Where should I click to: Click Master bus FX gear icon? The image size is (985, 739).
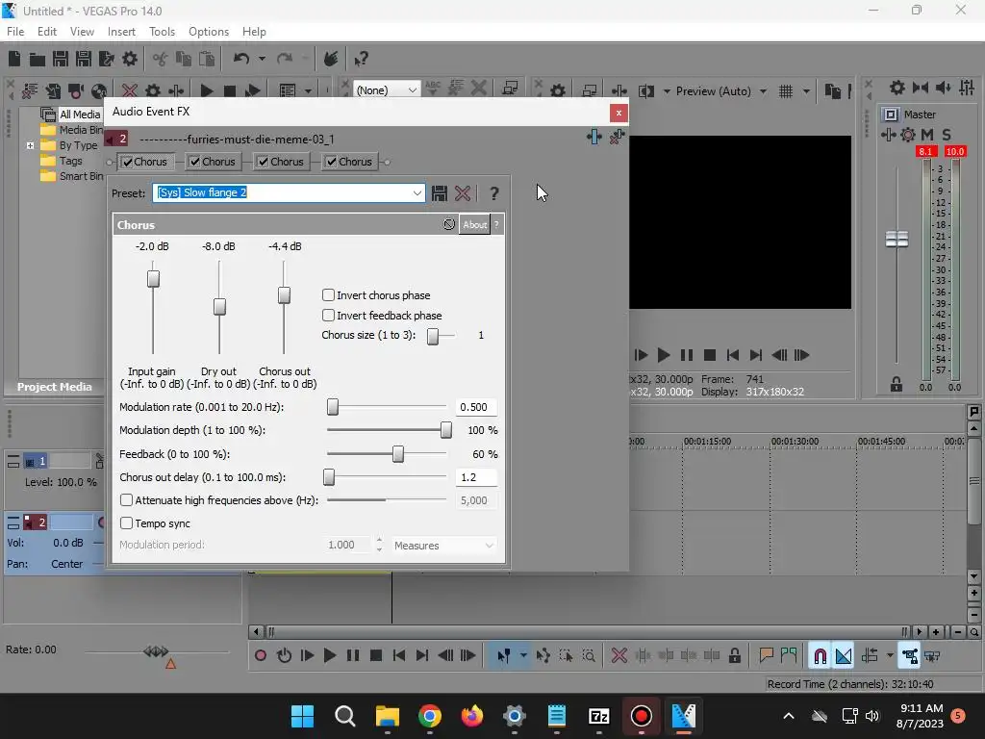point(908,135)
